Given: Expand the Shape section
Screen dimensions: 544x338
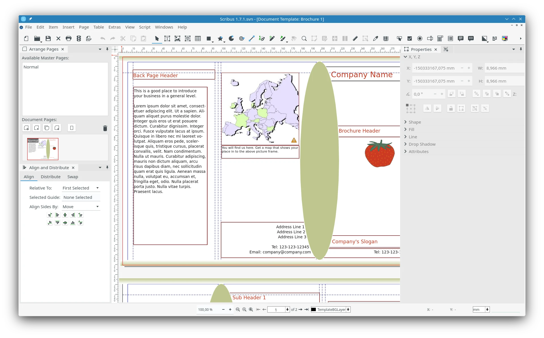Looking at the screenshot, I should [x=414, y=122].
